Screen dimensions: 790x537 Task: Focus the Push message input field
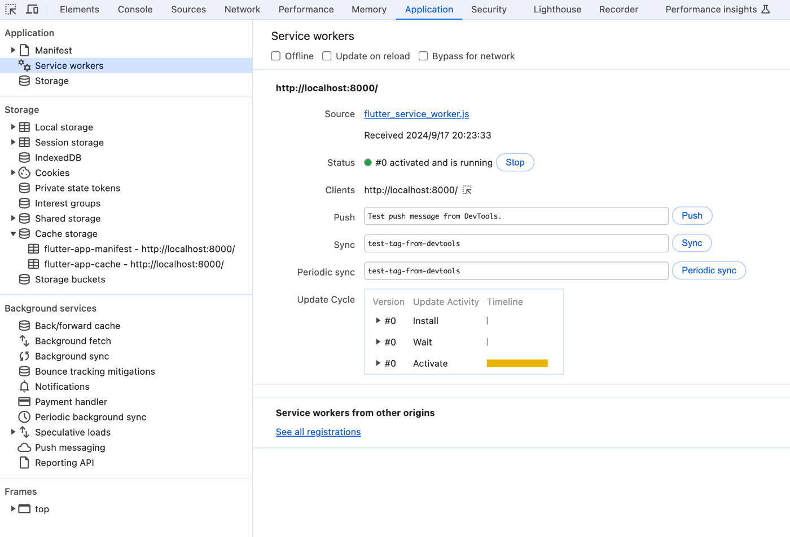click(x=516, y=216)
